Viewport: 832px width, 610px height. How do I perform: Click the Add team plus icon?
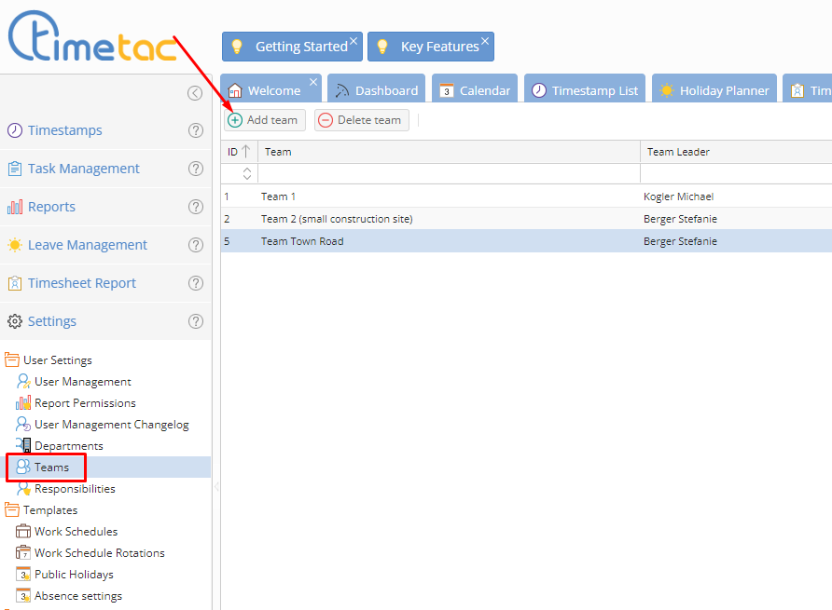tap(235, 120)
